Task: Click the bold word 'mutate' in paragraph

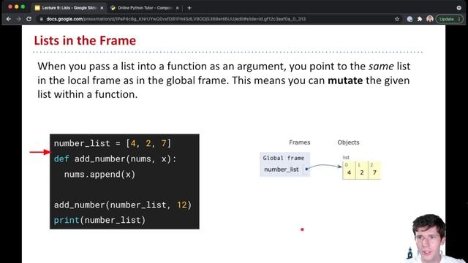Action: pos(345,80)
